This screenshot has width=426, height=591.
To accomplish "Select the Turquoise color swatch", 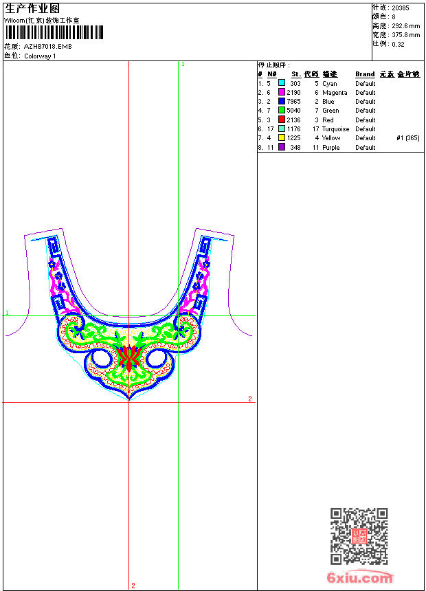I will click(282, 129).
